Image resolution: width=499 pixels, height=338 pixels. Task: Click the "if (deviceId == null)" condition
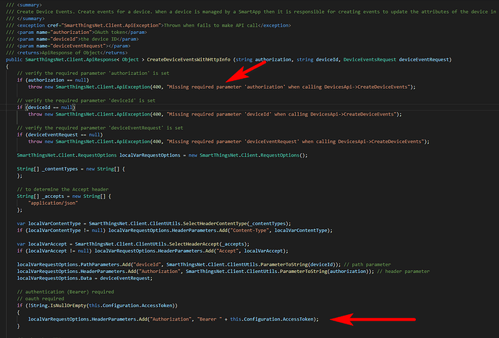click(x=46, y=108)
